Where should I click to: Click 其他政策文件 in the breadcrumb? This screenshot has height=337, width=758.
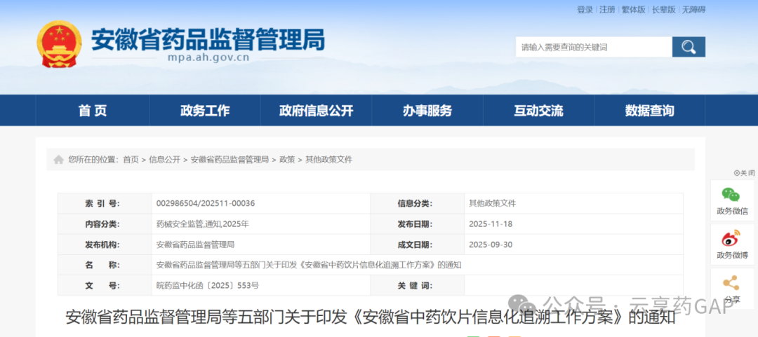pyautogui.click(x=328, y=160)
